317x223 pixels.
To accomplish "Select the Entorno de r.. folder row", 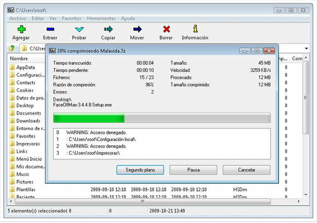I will click(27, 128).
